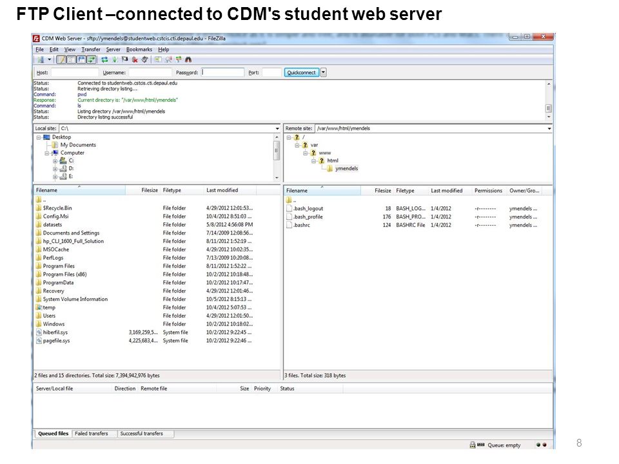Collapse the Computer node in local tree
The image size is (619, 464).
point(47,153)
